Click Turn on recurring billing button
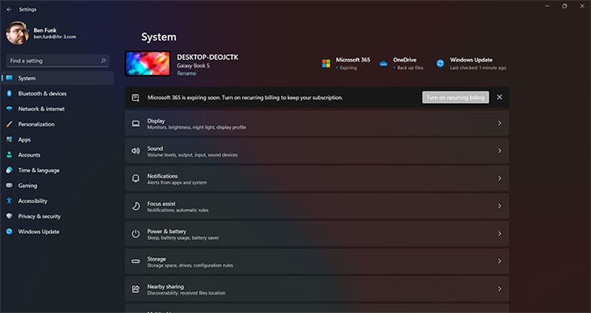Screen dimensions: 591x313 pos(456,97)
